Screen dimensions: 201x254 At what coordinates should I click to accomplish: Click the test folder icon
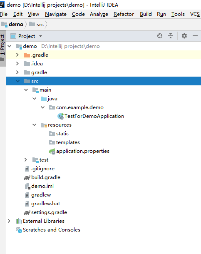pos(35,160)
